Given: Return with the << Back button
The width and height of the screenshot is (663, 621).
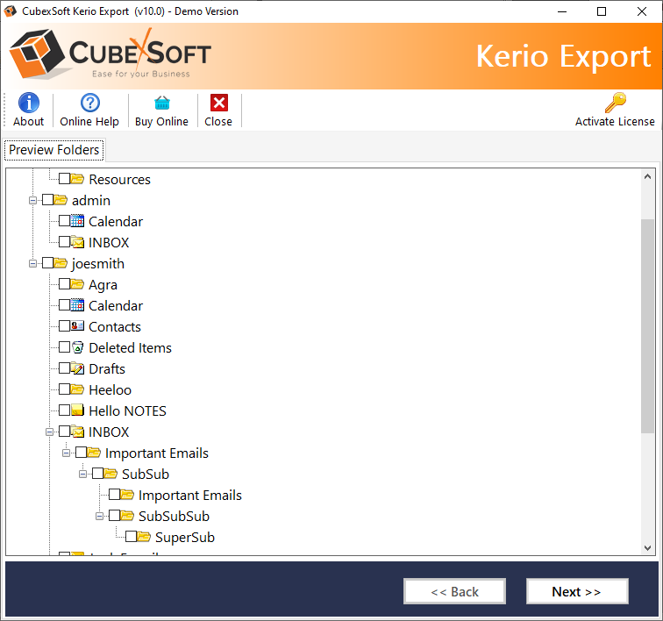Looking at the screenshot, I should pos(454,591).
